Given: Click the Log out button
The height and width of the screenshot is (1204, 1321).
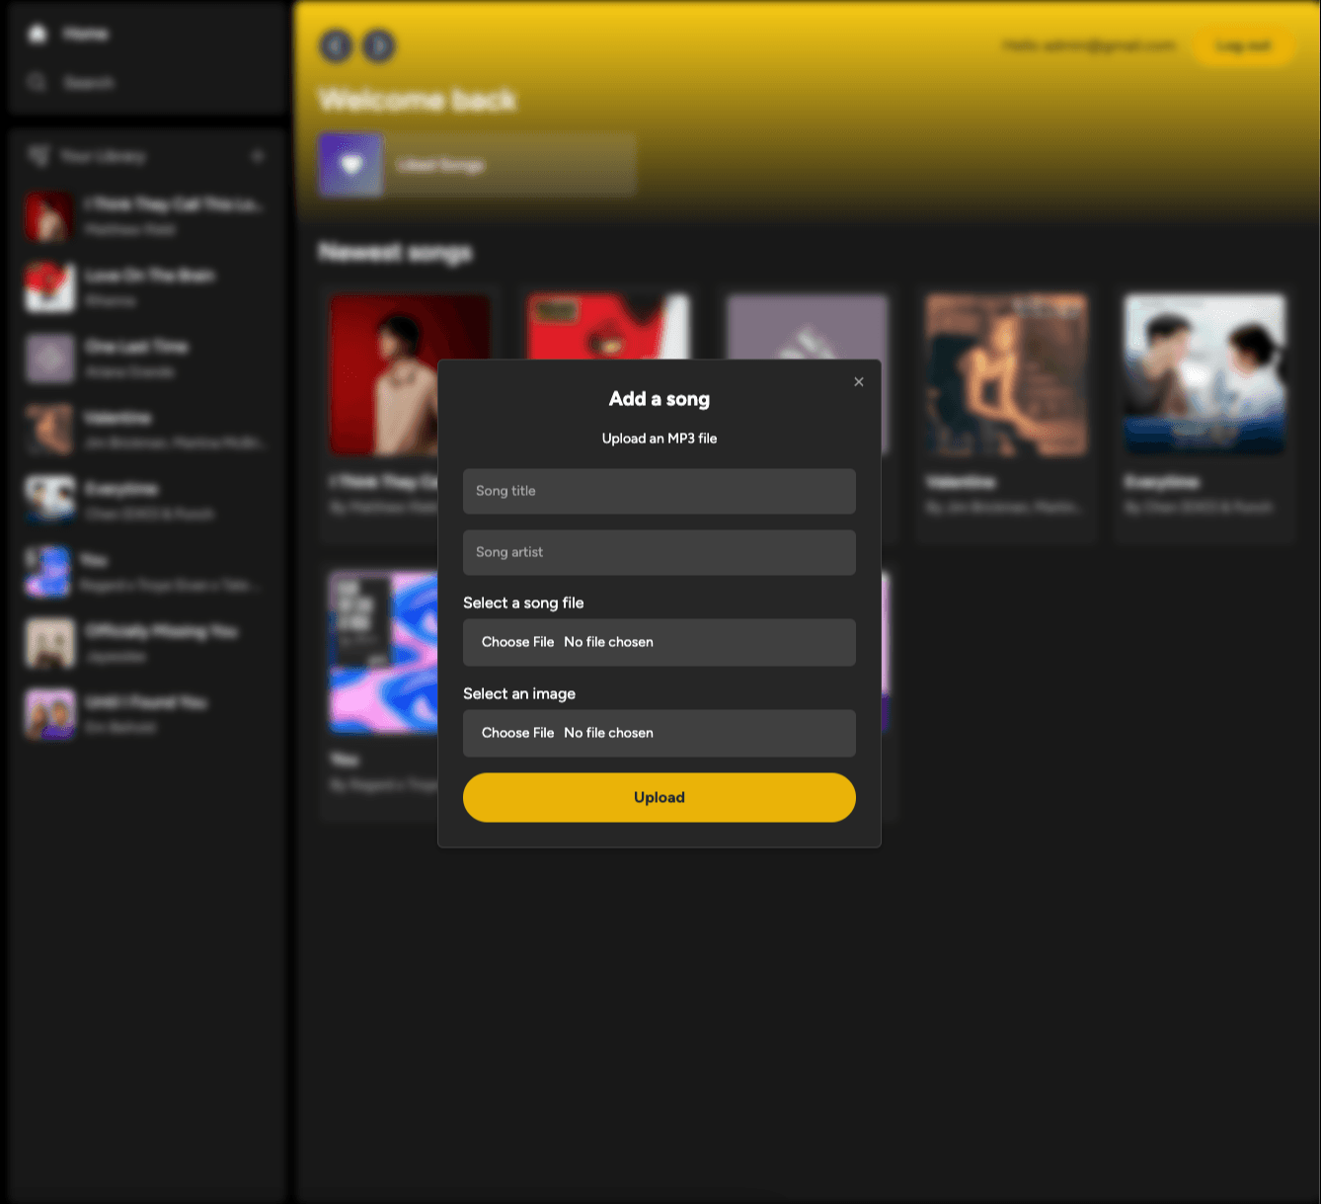Looking at the screenshot, I should tap(1242, 45).
